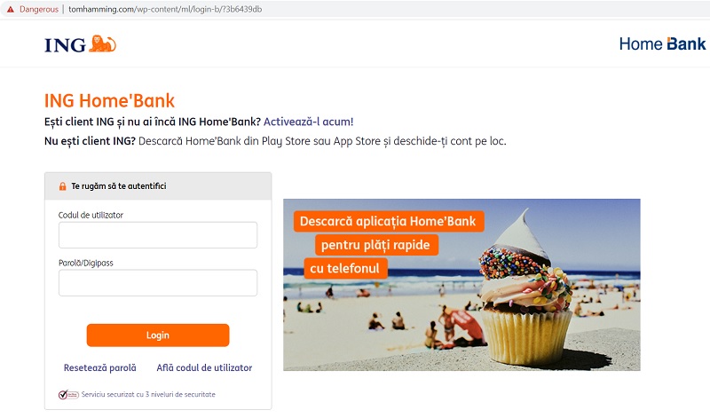Click the cu telefonul banner label
Screen dimensions: 710x418
click(x=345, y=268)
